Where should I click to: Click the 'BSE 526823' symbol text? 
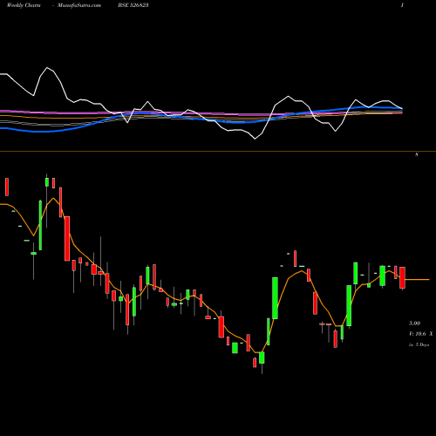(133, 5)
